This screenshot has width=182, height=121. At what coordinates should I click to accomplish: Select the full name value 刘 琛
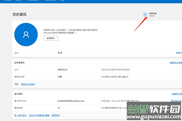click(60, 53)
